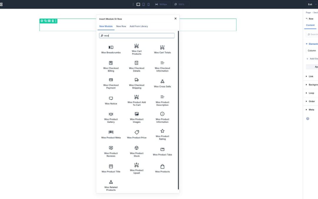Switch to the New Row tab
The height and width of the screenshot is (199, 318).
pos(121,26)
